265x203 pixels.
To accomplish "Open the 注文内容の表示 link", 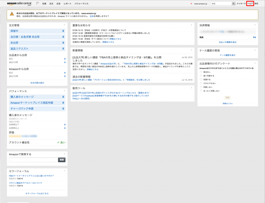I will [x=37, y=83].
